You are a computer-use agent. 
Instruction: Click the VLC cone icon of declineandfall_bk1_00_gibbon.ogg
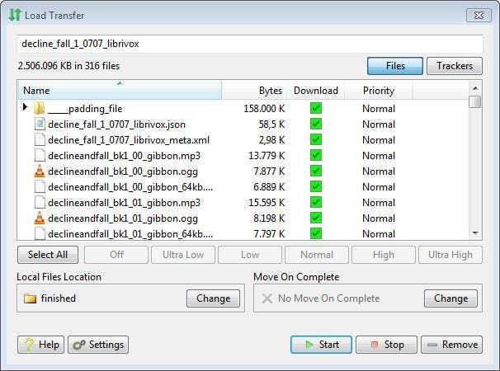[40, 171]
